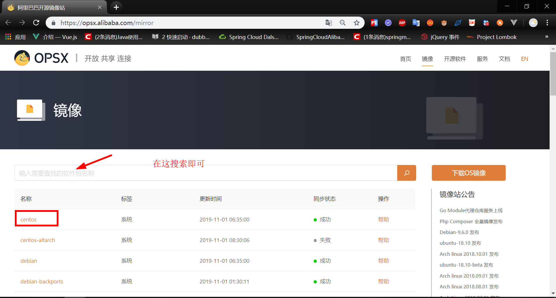Click the orange search magnifier button
The height and width of the screenshot is (298, 556).
tap(407, 173)
